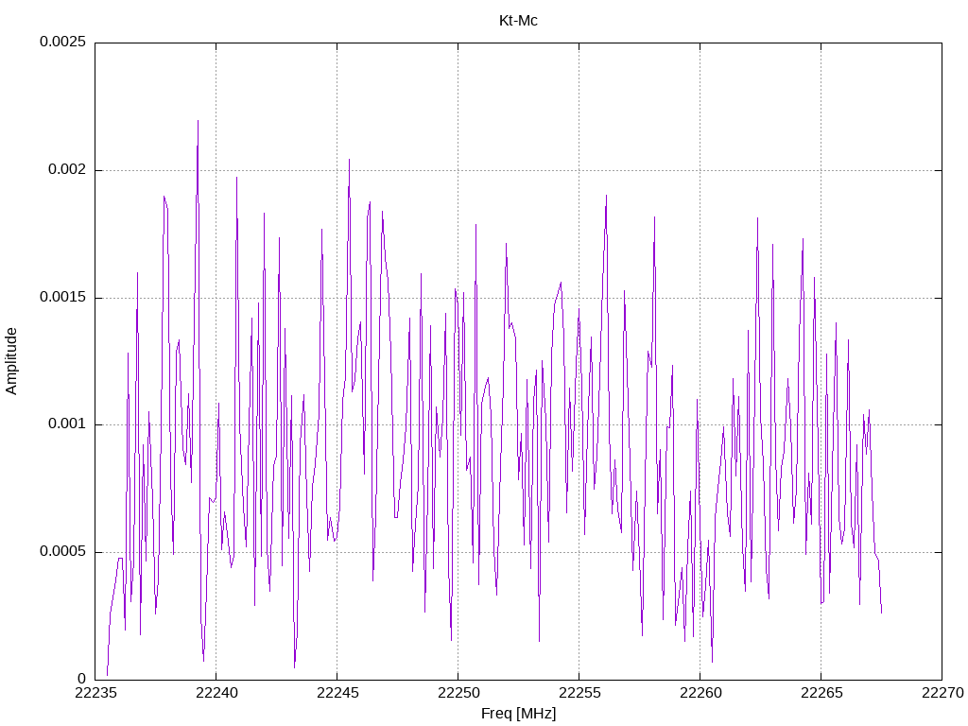
Task: Click the 22270 x-axis tick label
Action: coord(942,693)
